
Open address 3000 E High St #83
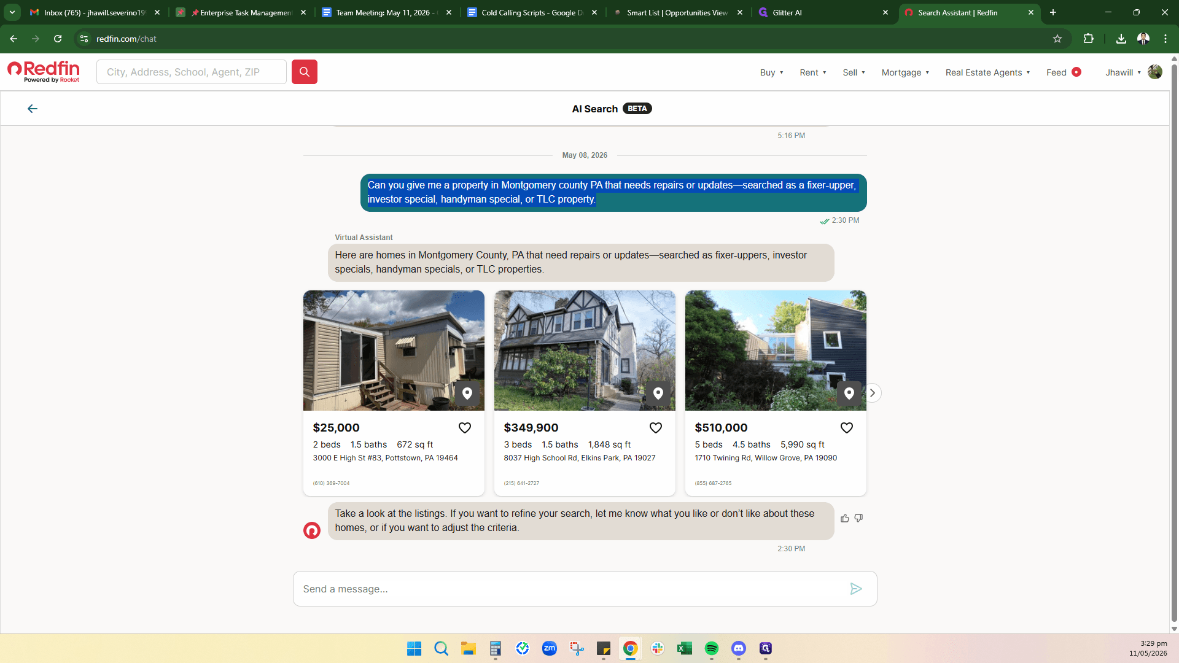click(x=385, y=458)
